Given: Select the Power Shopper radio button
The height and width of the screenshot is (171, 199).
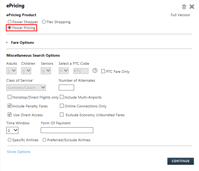Looking at the screenshot, I should [10, 22].
